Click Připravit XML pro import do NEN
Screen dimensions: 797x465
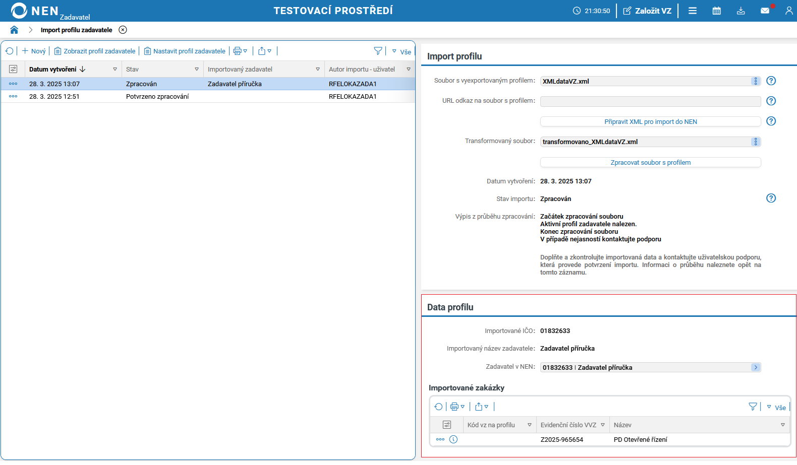point(650,121)
